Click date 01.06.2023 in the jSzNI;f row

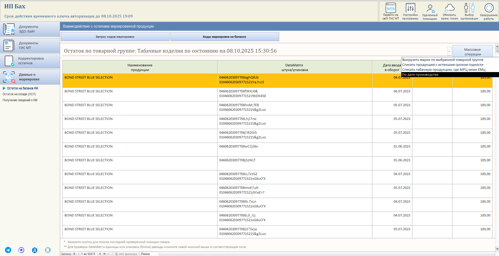point(402,160)
